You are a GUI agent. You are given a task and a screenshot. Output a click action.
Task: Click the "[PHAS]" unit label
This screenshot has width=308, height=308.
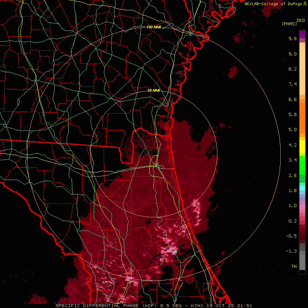click(289, 24)
